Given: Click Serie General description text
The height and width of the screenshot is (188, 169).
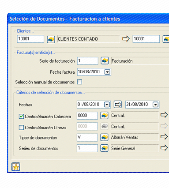Looking at the screenshot, I should coord(123,148).
